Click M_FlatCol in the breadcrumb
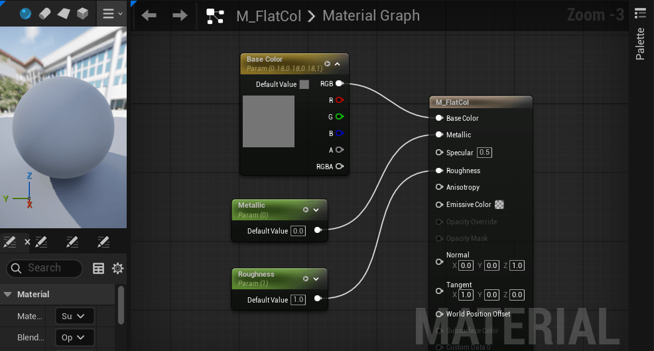The height and width of the screenshot is (351, 654). click(x=268, y=16)
